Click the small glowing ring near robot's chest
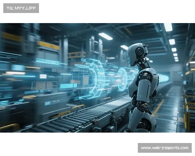This screenshot has width=195, height=156. click(123, 79)
